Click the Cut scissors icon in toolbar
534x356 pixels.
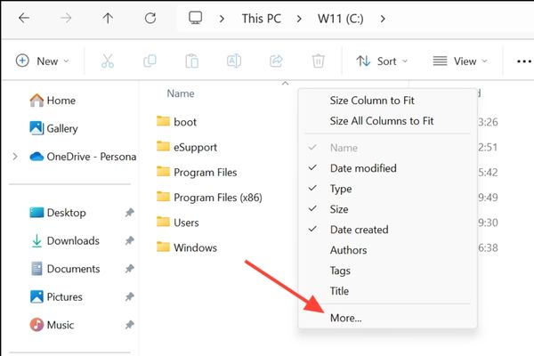point(108,61)
